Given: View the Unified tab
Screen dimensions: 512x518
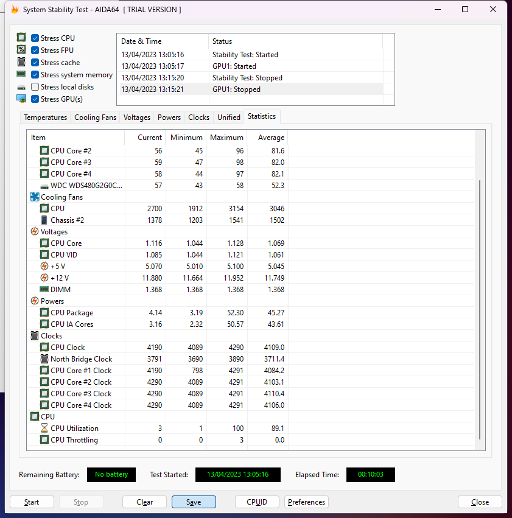Looking at the screenshot, I should 228,117.
